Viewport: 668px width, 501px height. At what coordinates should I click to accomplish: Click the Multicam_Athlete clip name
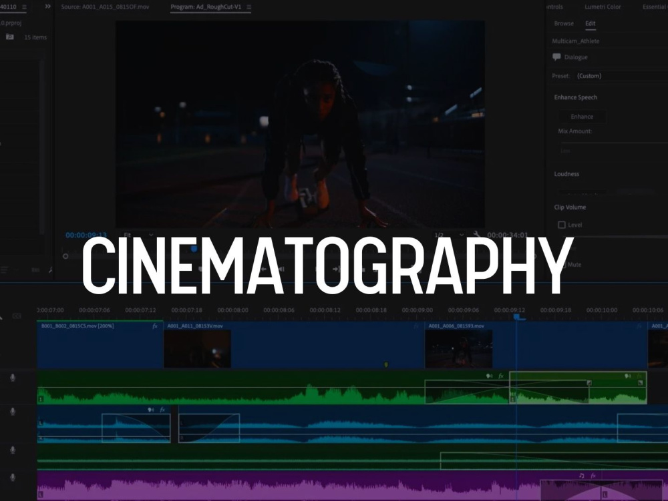click(x=576, y=41)
